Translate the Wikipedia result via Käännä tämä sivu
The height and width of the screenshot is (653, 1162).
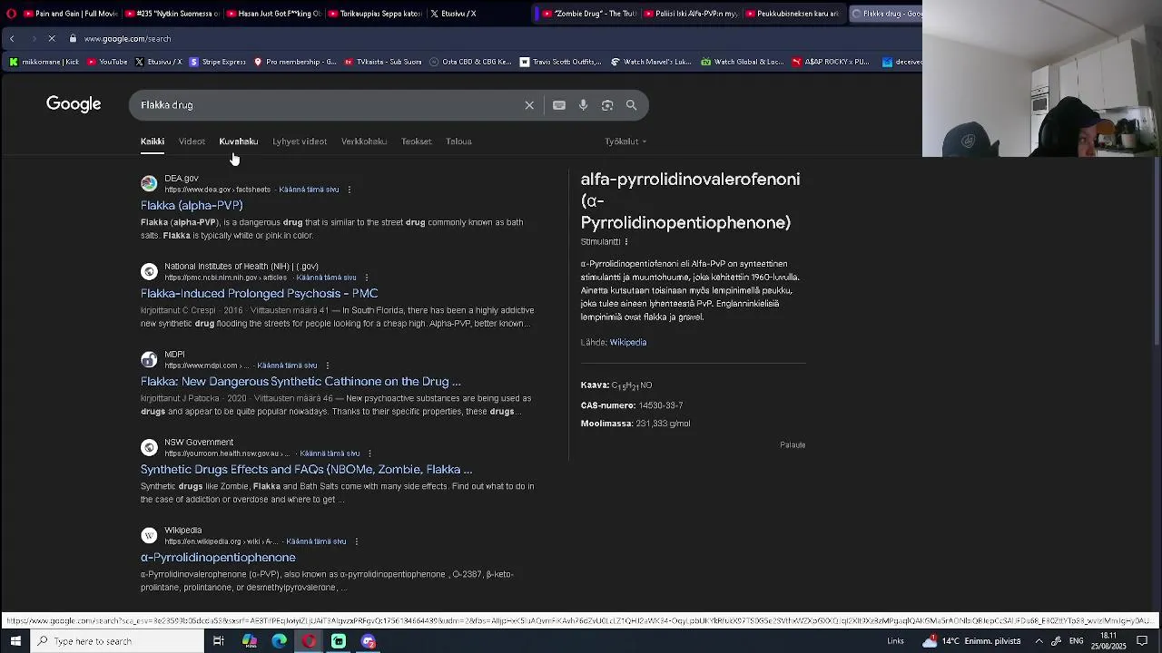pos(316,541)
